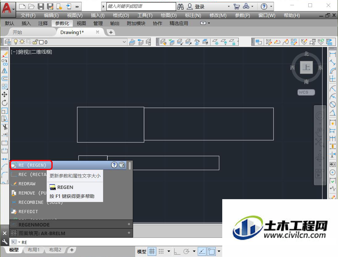Expand the REGENMODE system variable section
This screenshot has width=338, height=257.
(x=129, y=224)
